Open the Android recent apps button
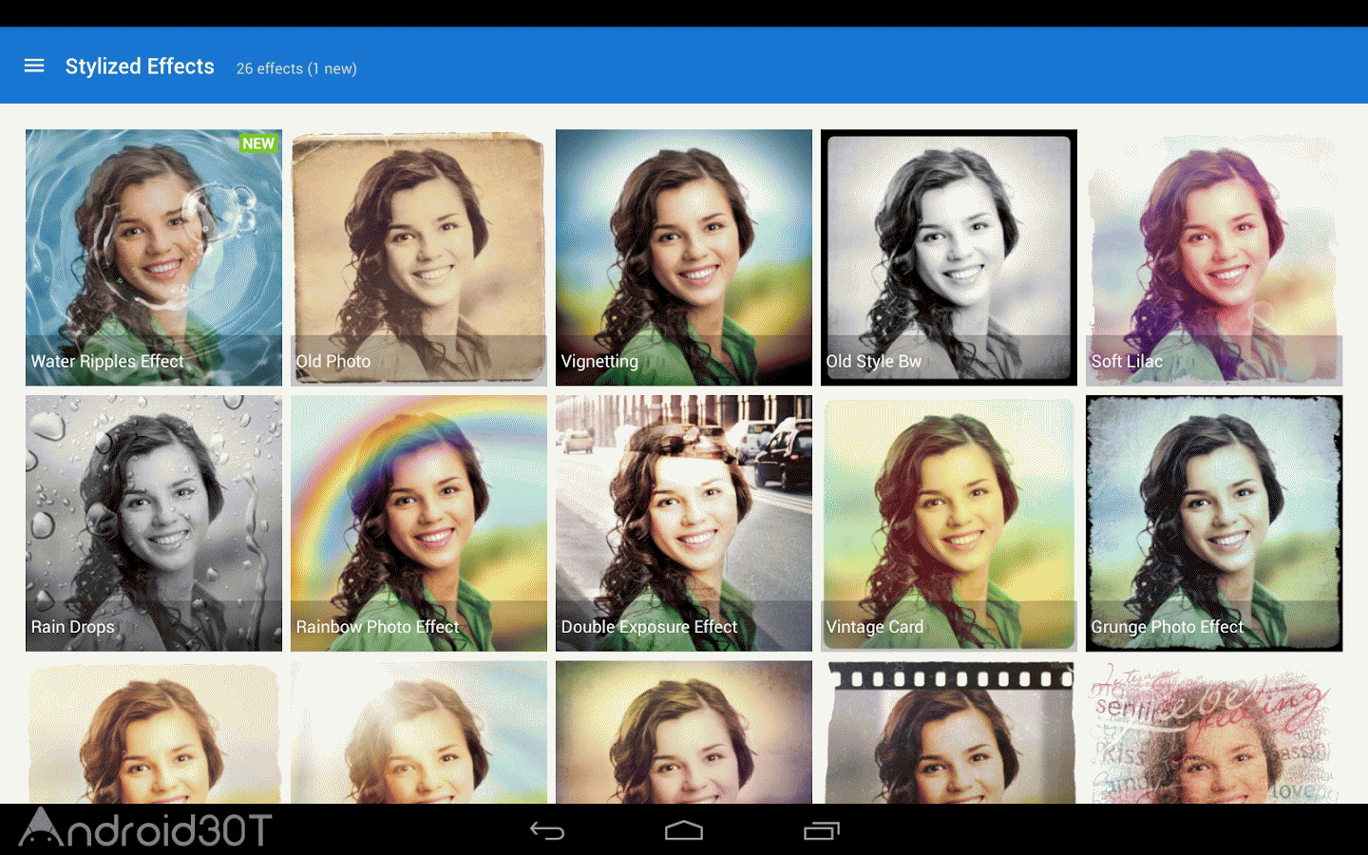Image resolution: width=1368 pixels, height=855 pixels. tap(822, 831)
